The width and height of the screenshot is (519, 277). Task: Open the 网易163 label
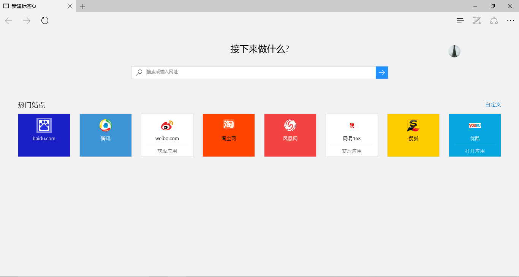(352, 138)
